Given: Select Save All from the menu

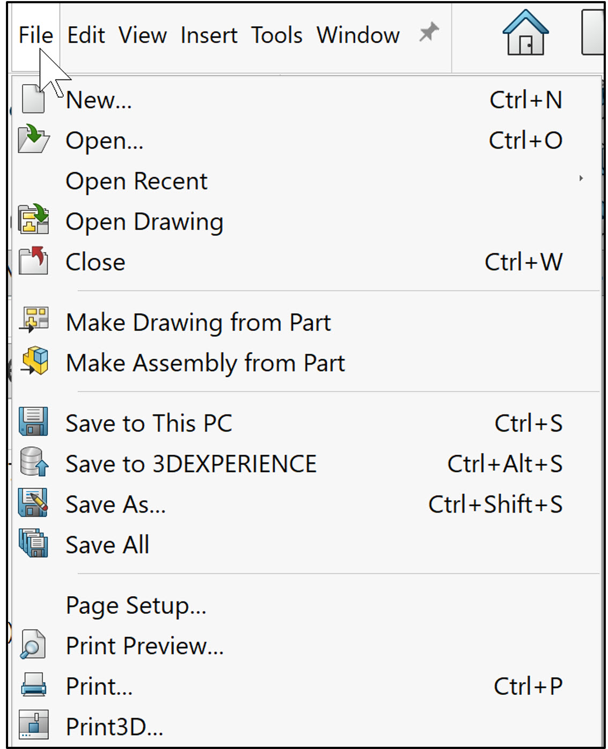Looking at the screenshot, I should (x=107, y=545).
